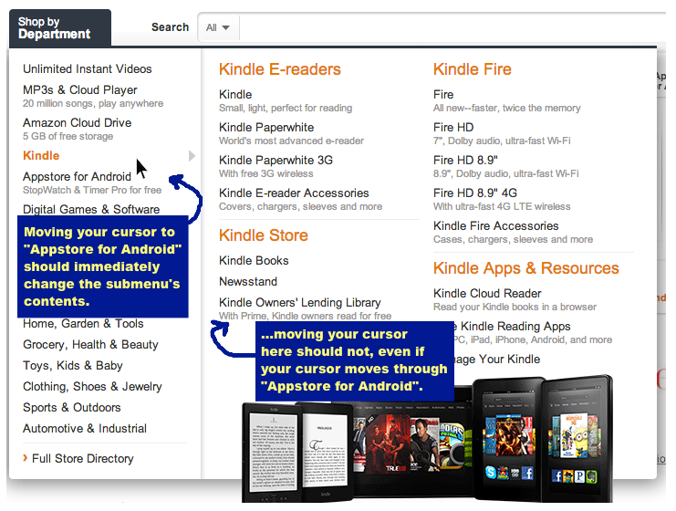Screen dimensions: 676x511
Task: Select Home, Garden & Tools department
Action: [83, 323]
